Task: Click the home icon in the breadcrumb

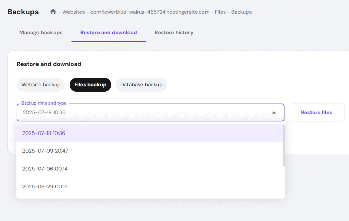Action: (x=53, y=12)
